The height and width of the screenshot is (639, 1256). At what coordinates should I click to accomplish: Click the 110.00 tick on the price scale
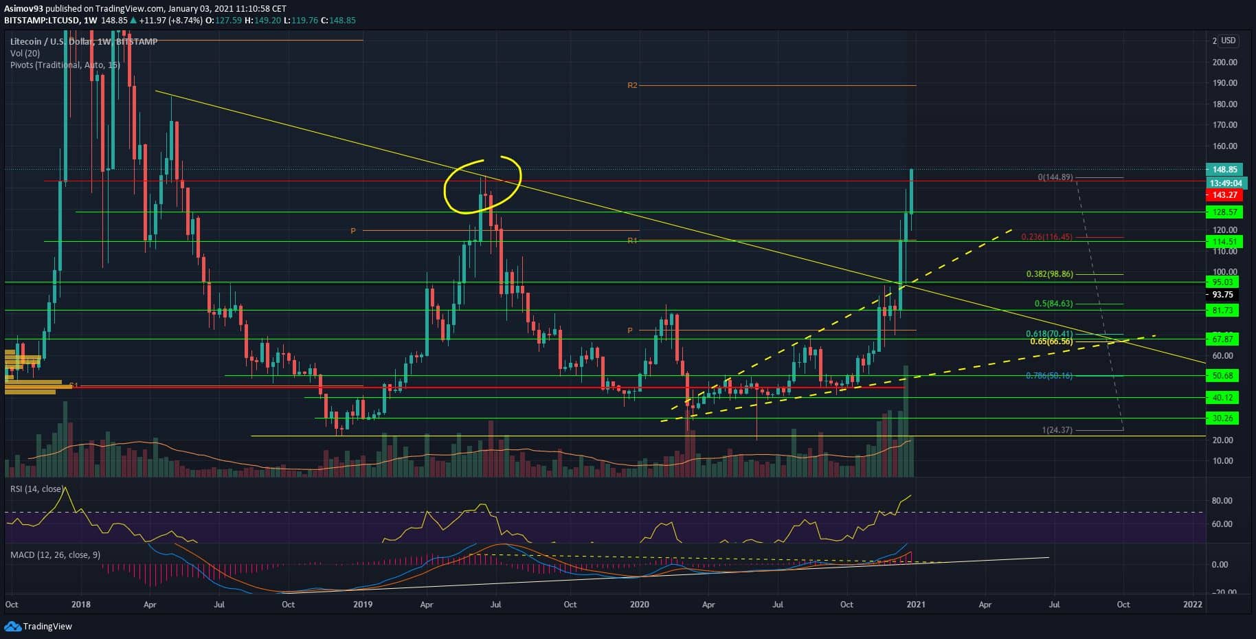tap(1224, 251)
